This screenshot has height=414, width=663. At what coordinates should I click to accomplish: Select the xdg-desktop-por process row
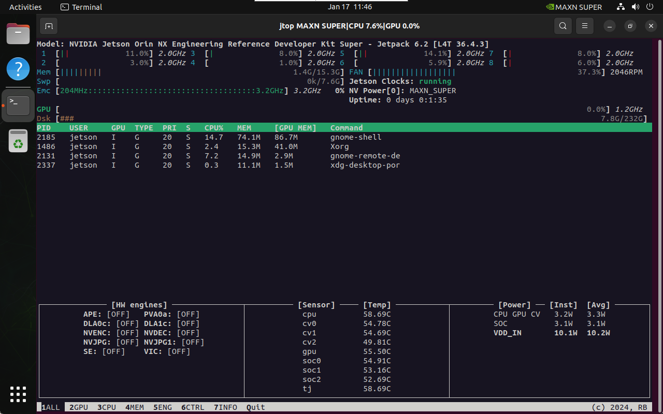tap(344, 165)
